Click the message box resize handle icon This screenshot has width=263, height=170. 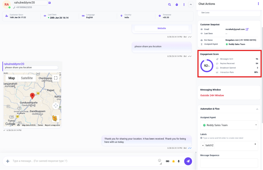pyautogui.click(x=161, y=164)
